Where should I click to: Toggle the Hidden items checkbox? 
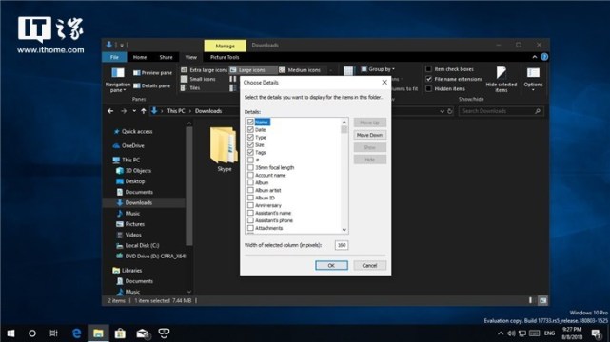(x=428, y=88)
